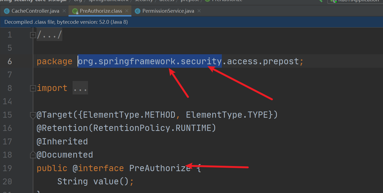Click the class icon on PermissionService.java tab
383x193 pixels.
[138, 11]
